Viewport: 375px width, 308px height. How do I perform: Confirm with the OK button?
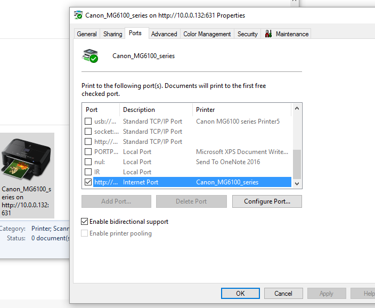(x=240, y=294)
